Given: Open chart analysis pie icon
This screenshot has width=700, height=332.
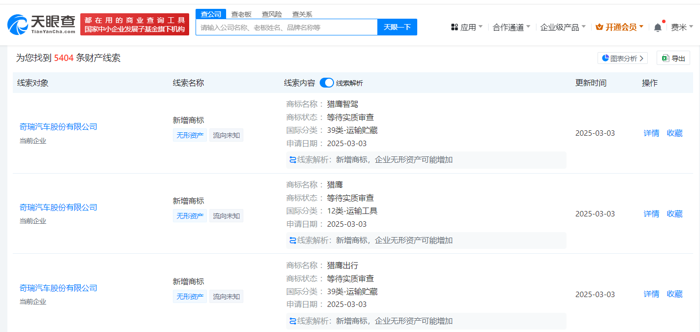Looking at the screenshot, I should click(605, 58).
